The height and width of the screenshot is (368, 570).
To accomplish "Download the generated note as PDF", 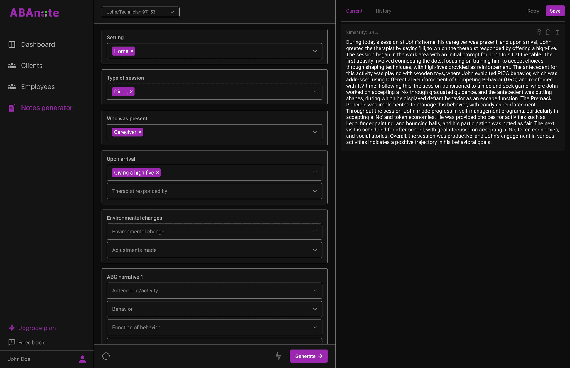I will [539, 32].
